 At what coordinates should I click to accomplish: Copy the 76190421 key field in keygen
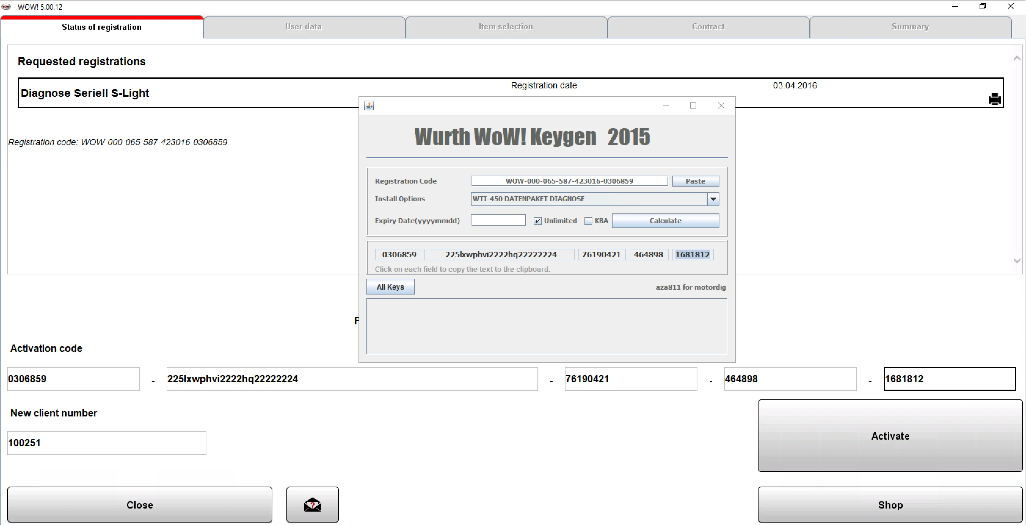coord(602,255)
